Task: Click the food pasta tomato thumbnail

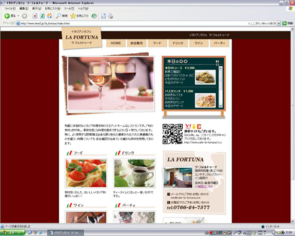Action: (x=86, y=173)
